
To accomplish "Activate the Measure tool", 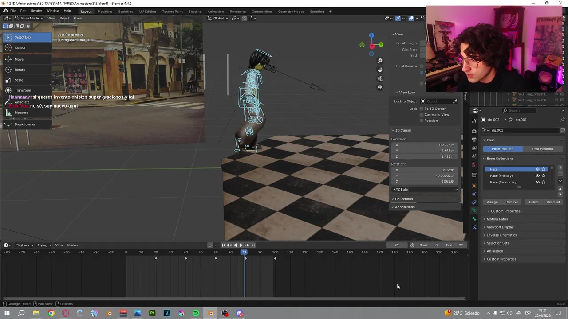I will coord(21,113).
